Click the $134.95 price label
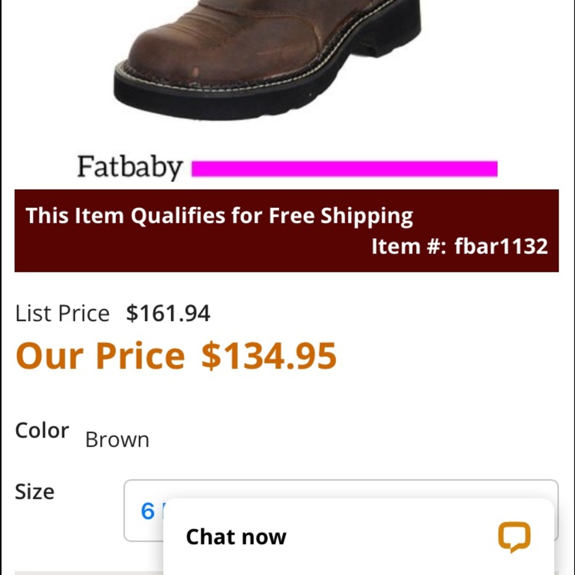575x575 pixels. click(x=268, y=355)
